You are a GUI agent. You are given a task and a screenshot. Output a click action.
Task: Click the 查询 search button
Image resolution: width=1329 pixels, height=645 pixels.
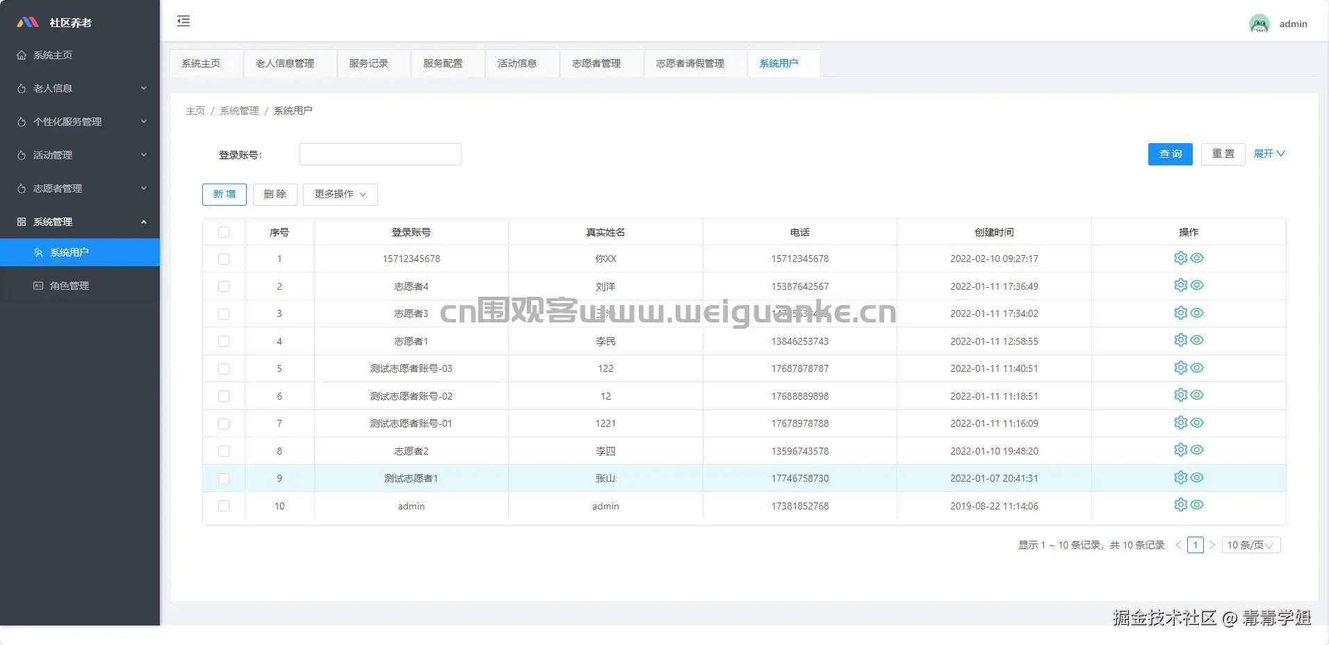1171,154
